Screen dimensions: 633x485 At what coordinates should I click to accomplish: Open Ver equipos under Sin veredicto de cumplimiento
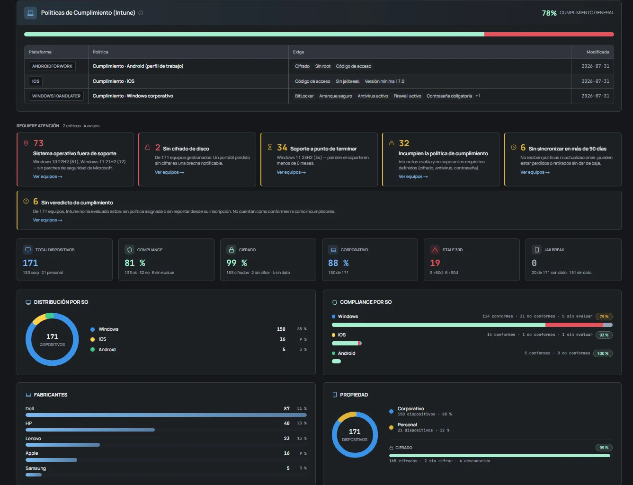[47, 220]
